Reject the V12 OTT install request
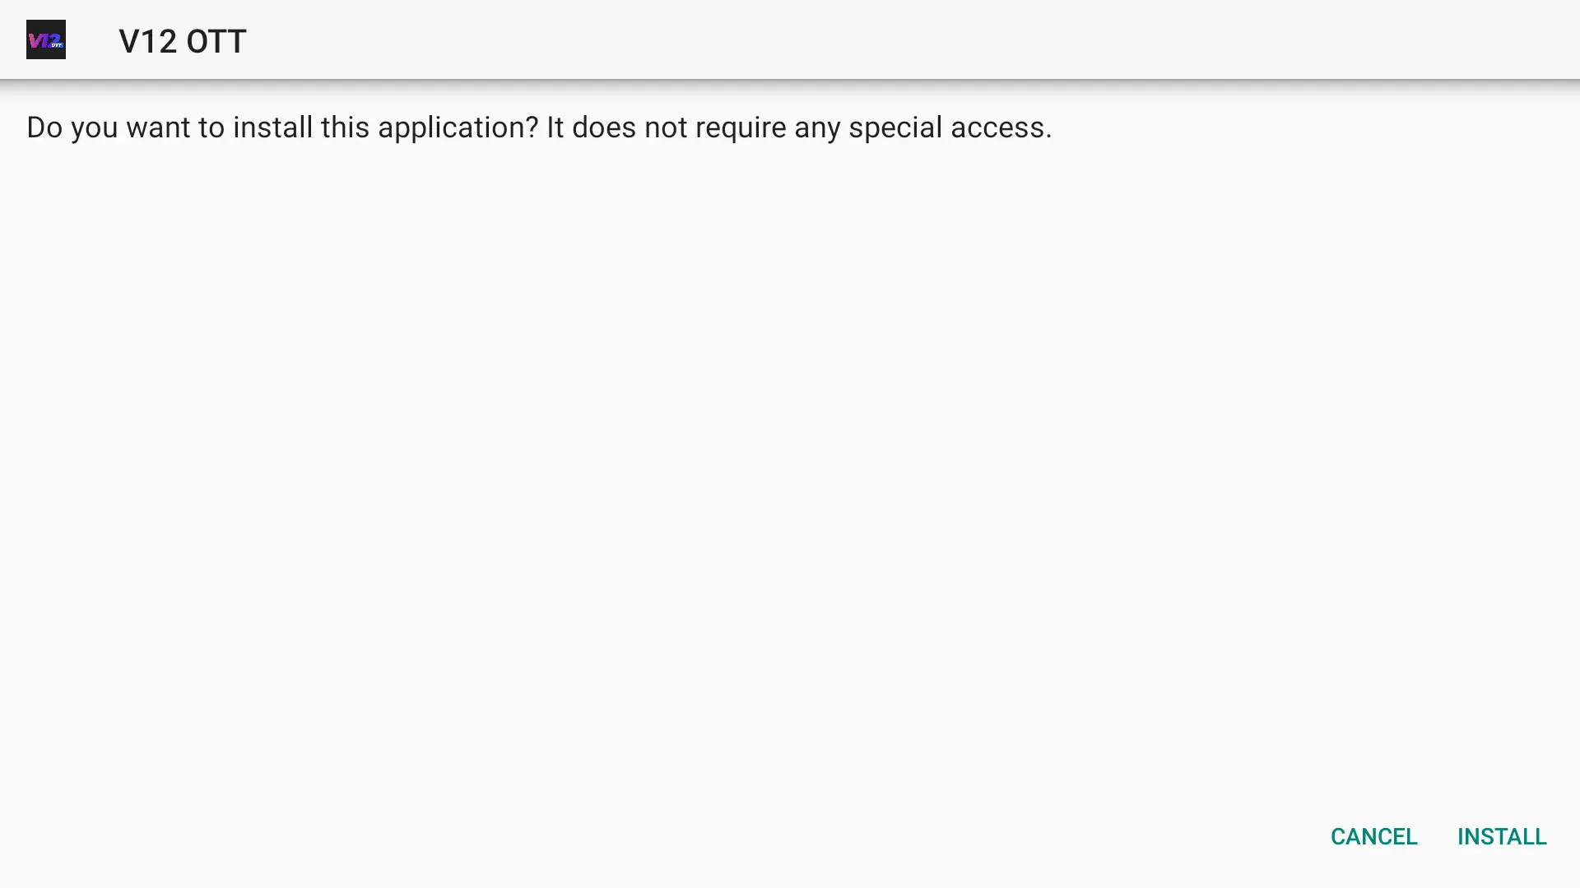The width and height of the screenshot is (1580, 888). 1373,836
